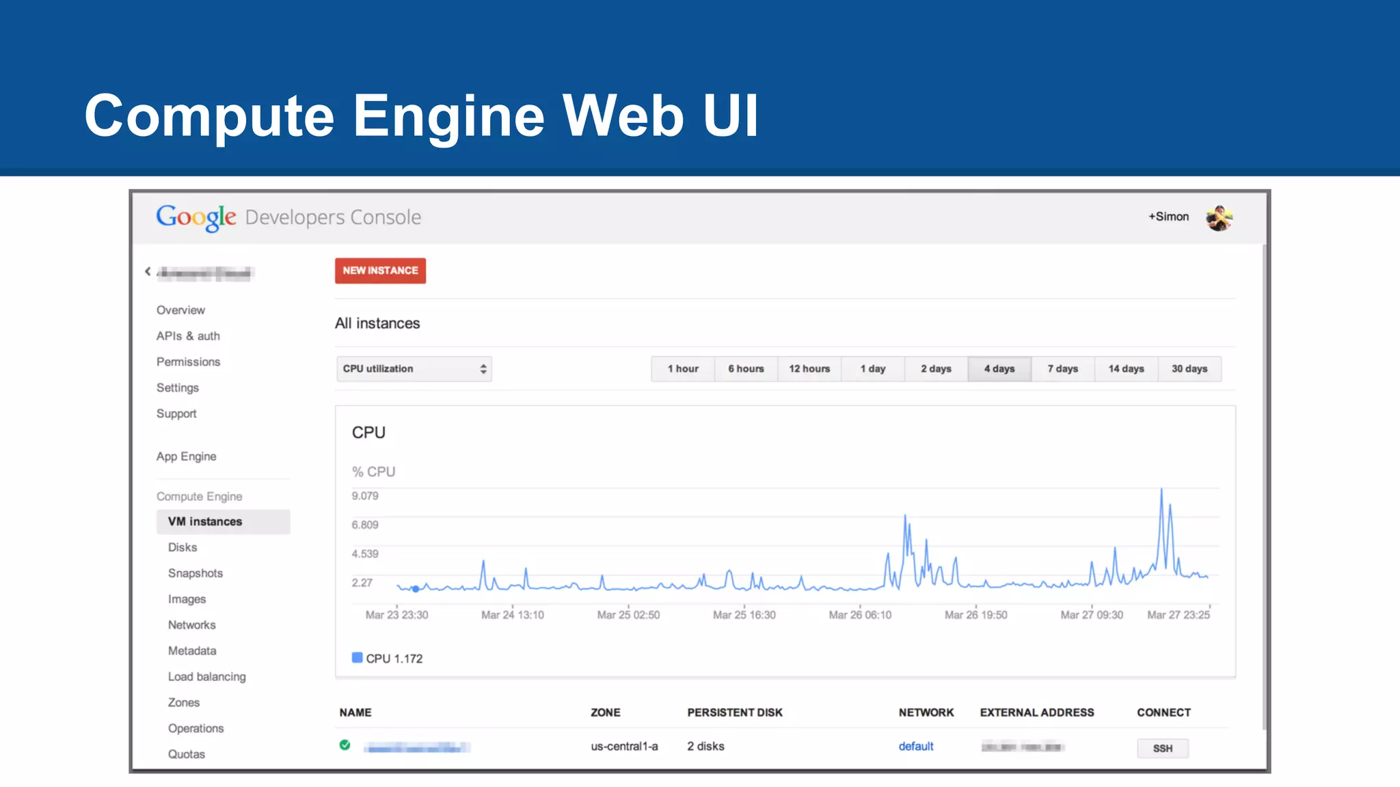Open Networks under Compute Engine
The width and height of the screenshot is (1400, 787).
point(191,625)
